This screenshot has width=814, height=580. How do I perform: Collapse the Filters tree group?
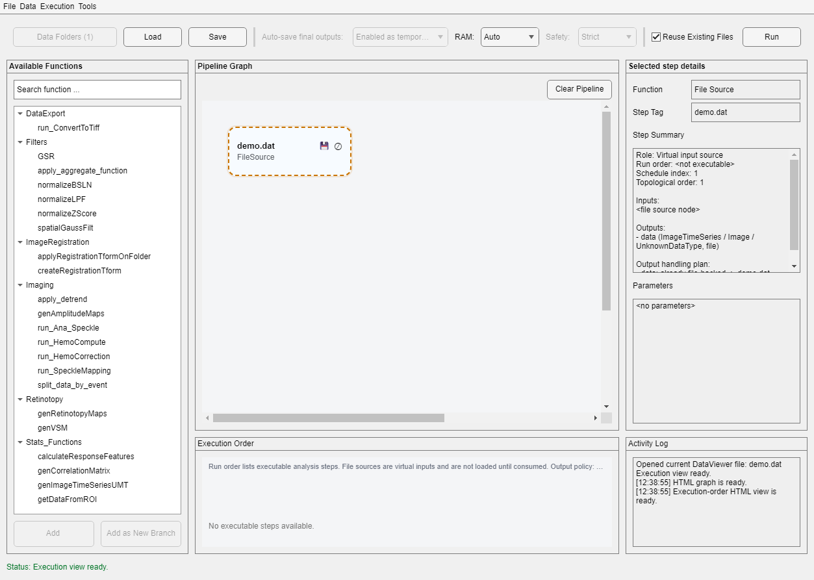pyautogui.click(x=20, y=142)
